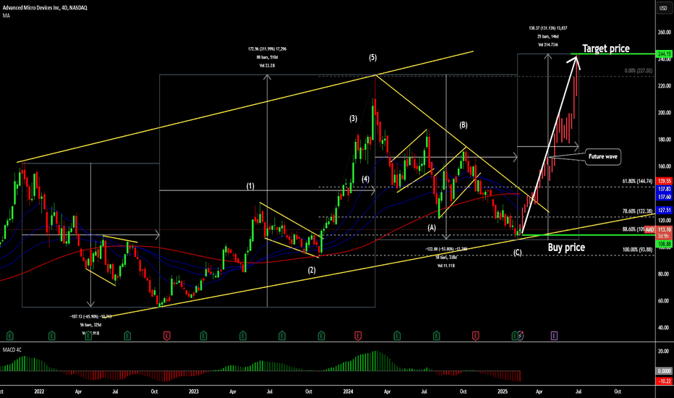674x398 pixels.
Task: Open the USD currency selector
Action: pos(664,8)
